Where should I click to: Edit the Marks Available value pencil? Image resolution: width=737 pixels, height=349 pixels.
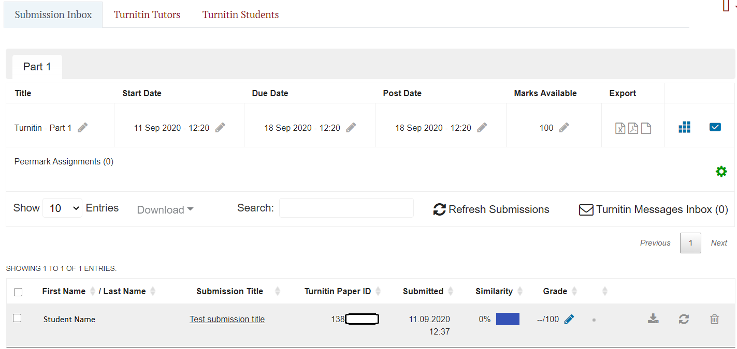pos(564,128)
